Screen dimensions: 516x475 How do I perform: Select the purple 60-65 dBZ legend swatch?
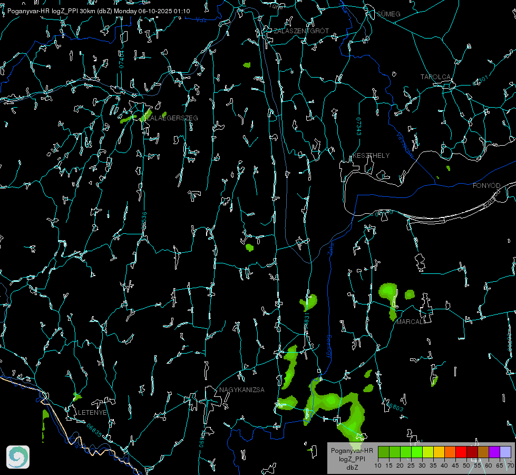[494, 452]
